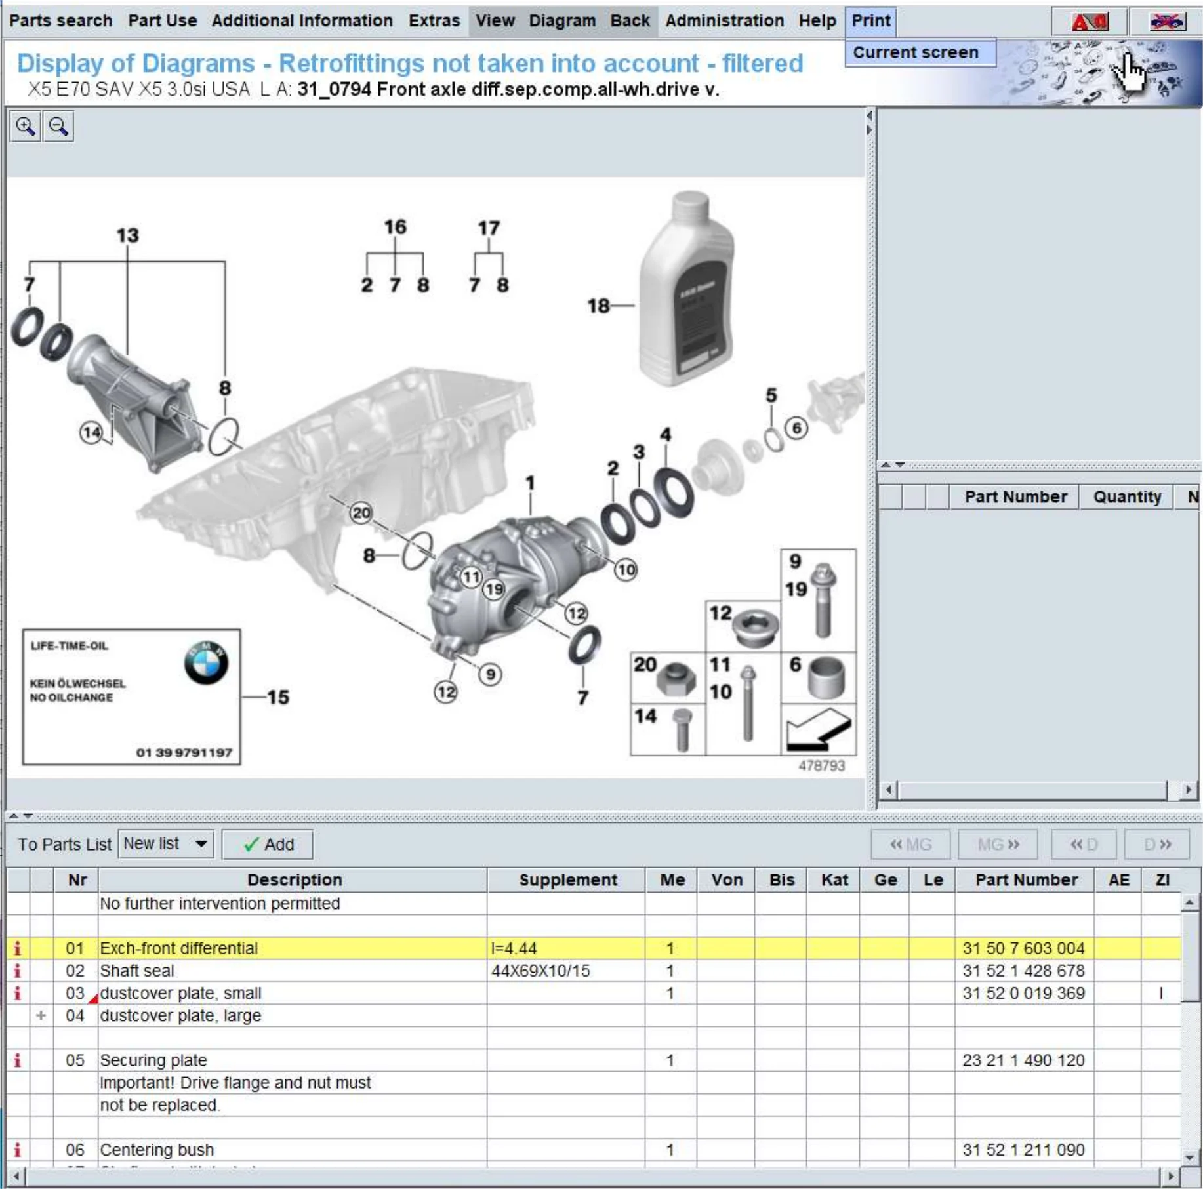Viewport: 1203px width, 1189px height.
Task: Click the zoom out magnifier icon
Action: tap(58, 126)
